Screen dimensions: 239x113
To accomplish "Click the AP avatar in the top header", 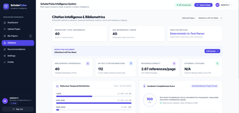I will click(218, 5).
